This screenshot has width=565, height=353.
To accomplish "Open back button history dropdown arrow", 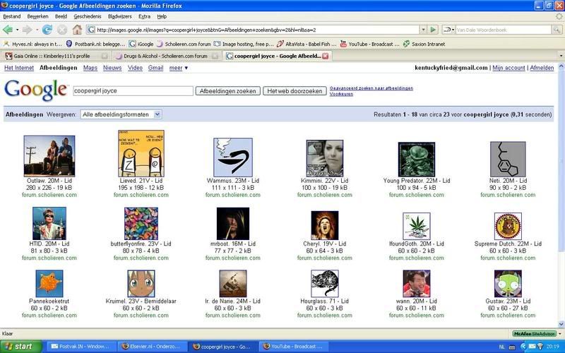I will click(x=17, y=30).
